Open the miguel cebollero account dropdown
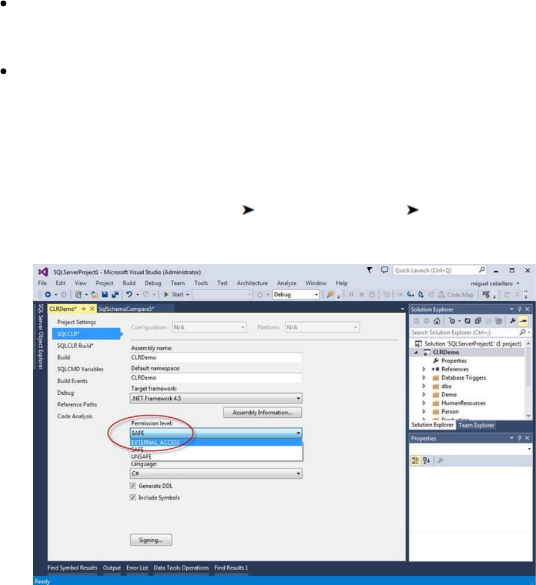The width and height of the screenshot is (536, 585). pos(495,283)
